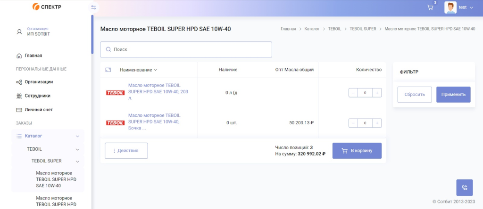Image resolution: width=483 pixels, height=209 pixels.
Task: Collapse the TEBOIL tree chevron
Action: [x=77, y=149]
